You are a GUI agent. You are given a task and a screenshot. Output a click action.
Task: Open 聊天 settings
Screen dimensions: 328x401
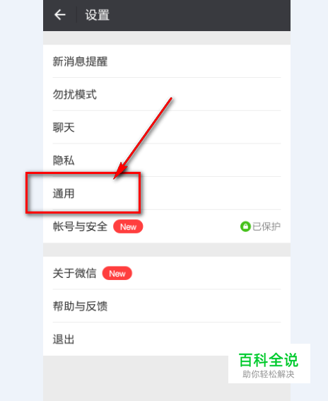[x=167, y=127]
